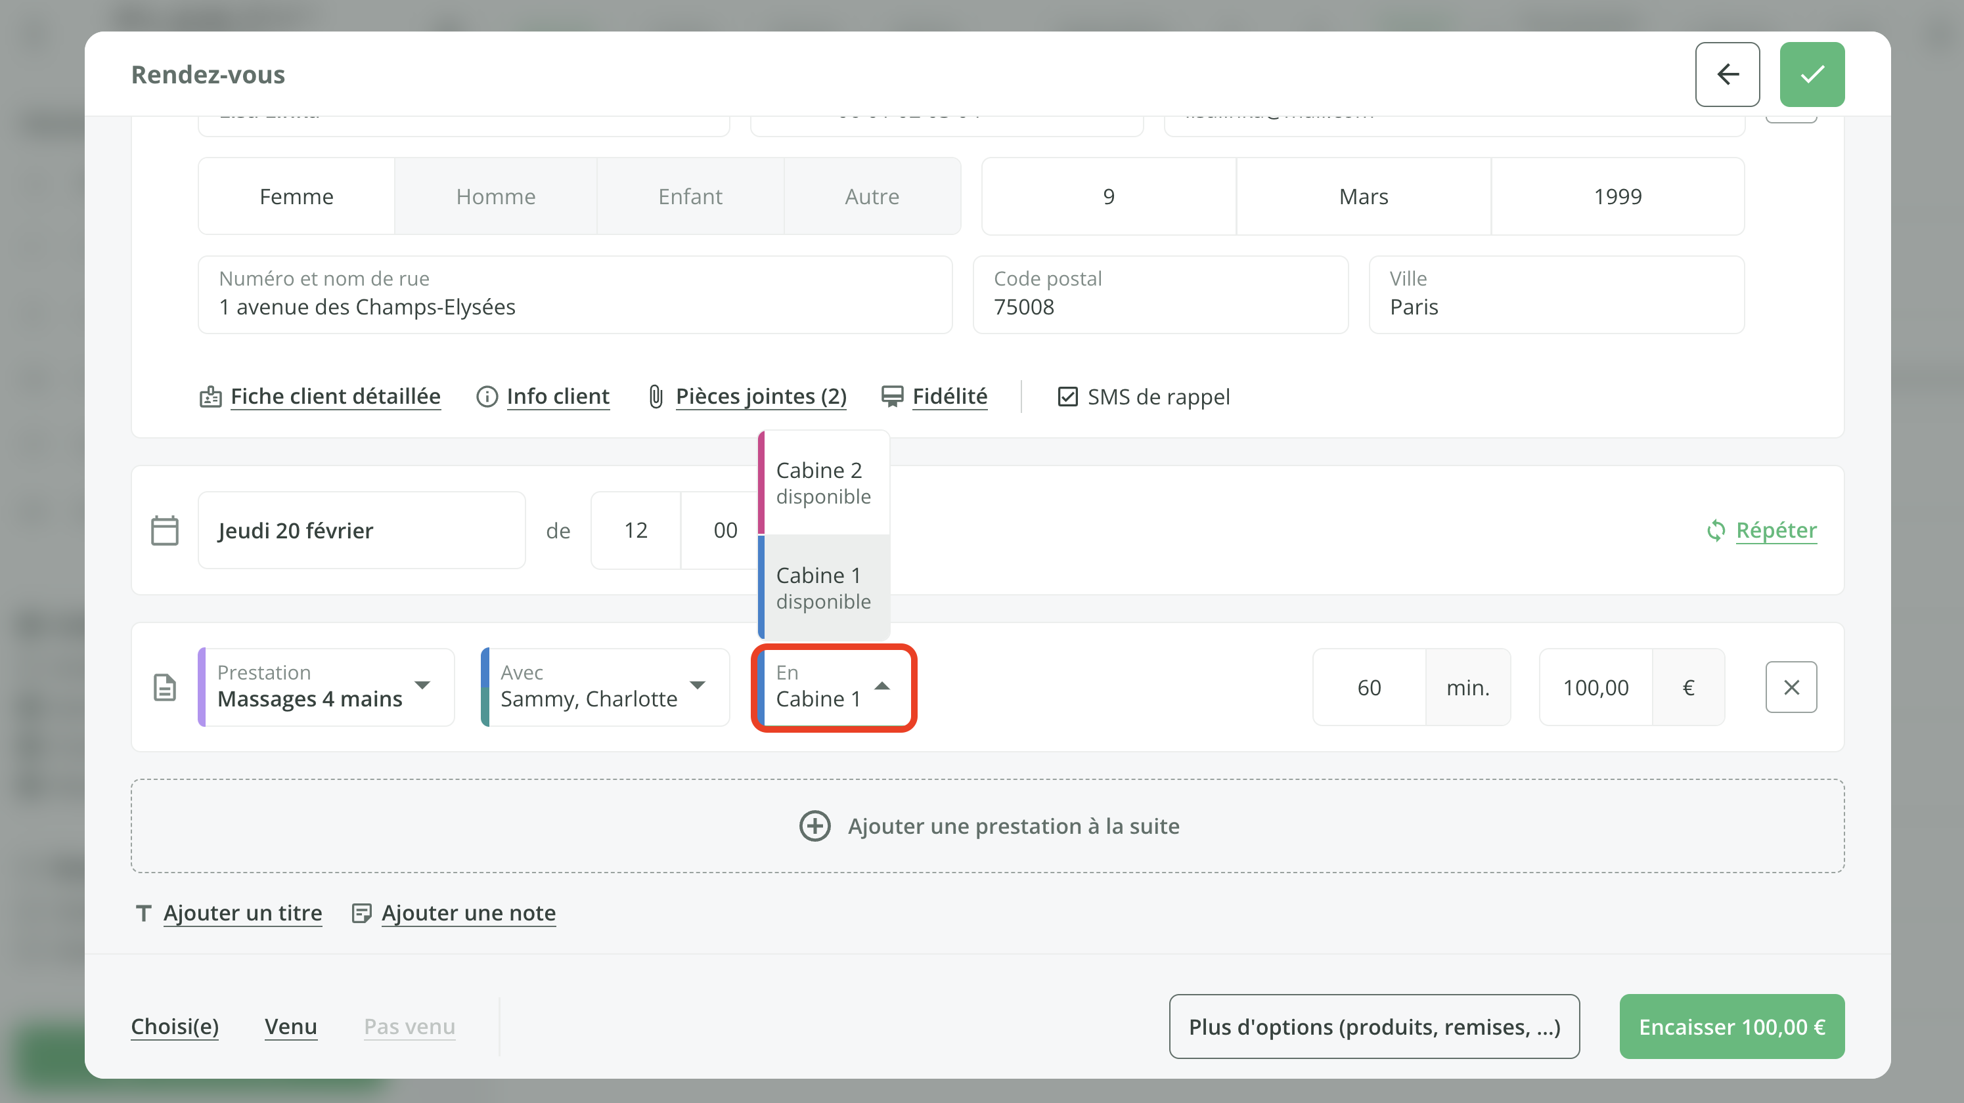This screenshot has width=1964, height=1103.
Task: Expand the Avec Sammy, Charlotte dropdown
Action: 606,687
